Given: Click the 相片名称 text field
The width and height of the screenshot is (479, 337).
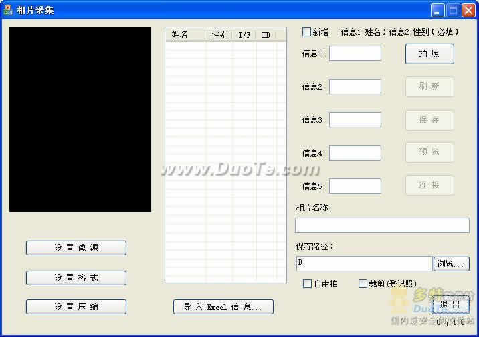Looking at the screenshot, I should point(382,225).
